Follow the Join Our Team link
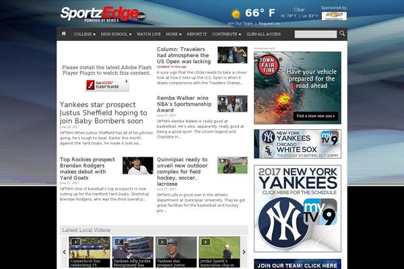 pyautogui.click(x=240, y=24)
